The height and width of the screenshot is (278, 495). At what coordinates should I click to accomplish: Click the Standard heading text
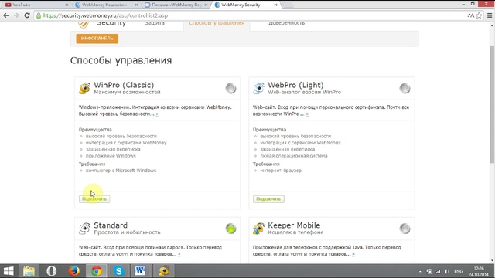click(x=111, y=225)
